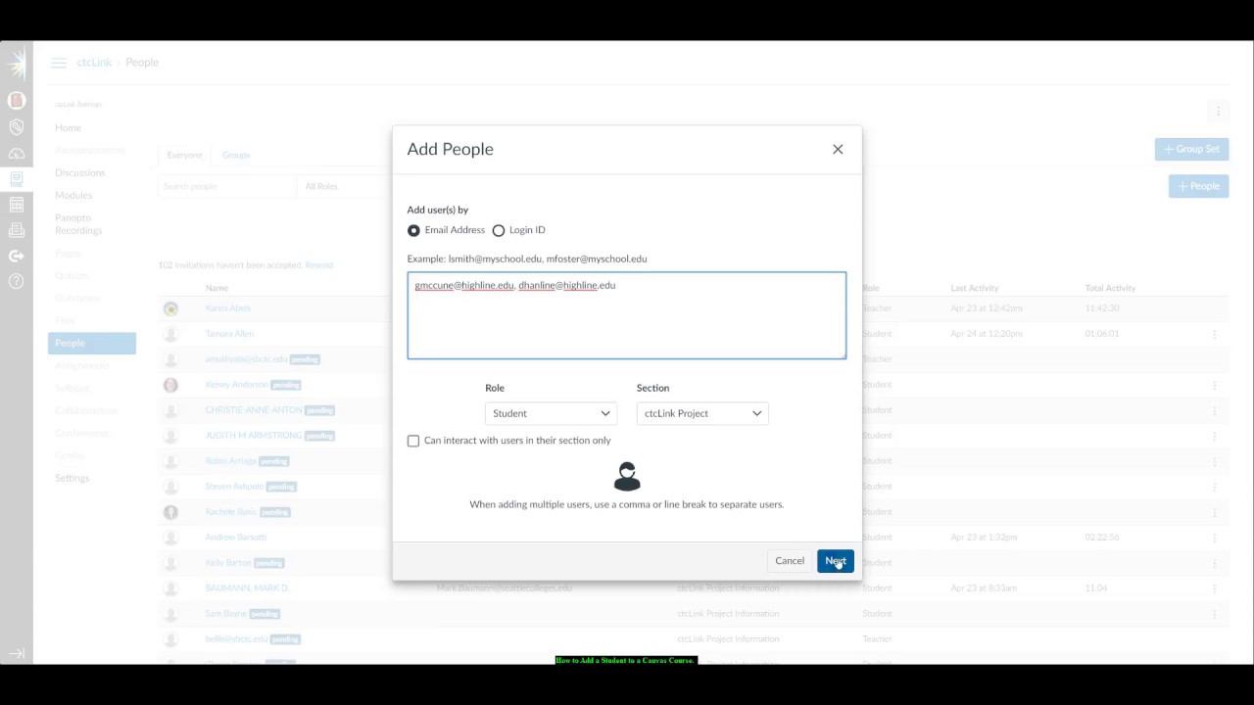Click the + Group Set button
This screenshot has height=705, width=1254.
click(1191, 149)
